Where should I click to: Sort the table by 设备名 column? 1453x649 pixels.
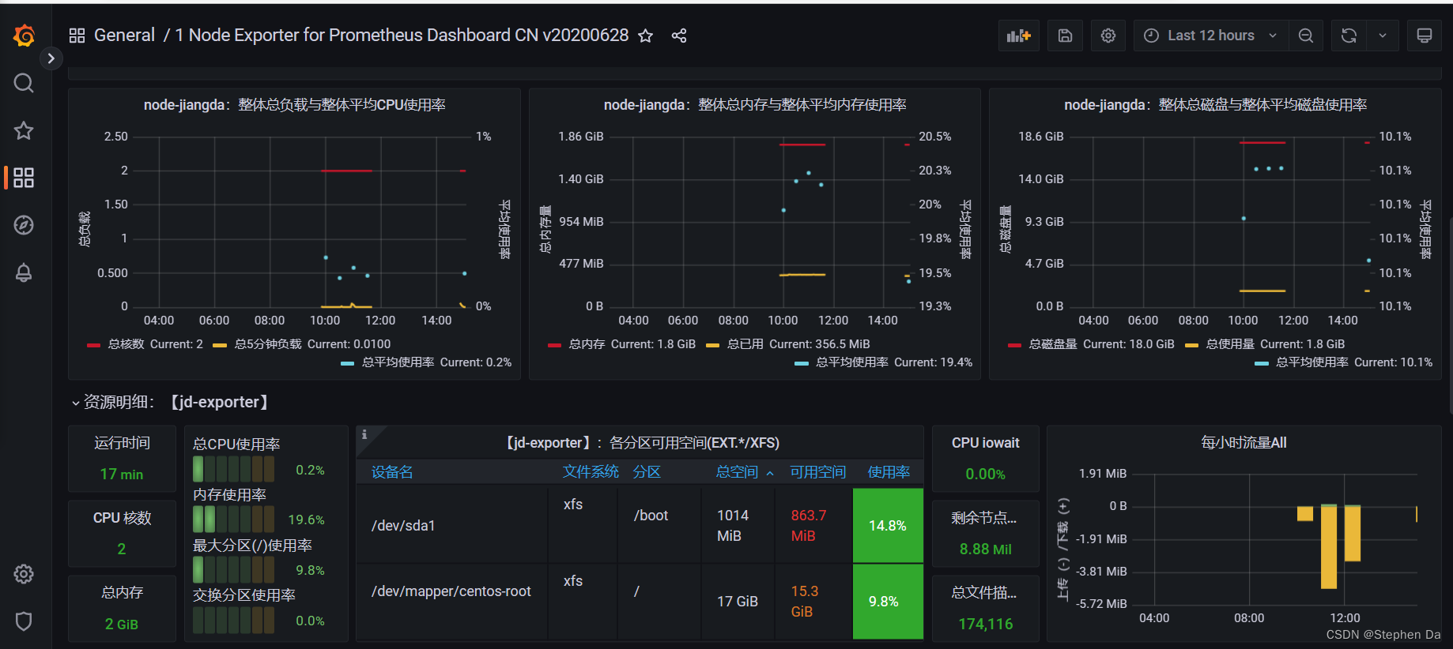pos(392,472)
